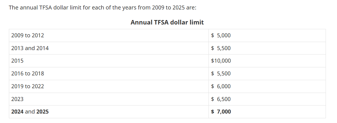
Task: Select the '2013 and 2014' row label
Action: 30,48
